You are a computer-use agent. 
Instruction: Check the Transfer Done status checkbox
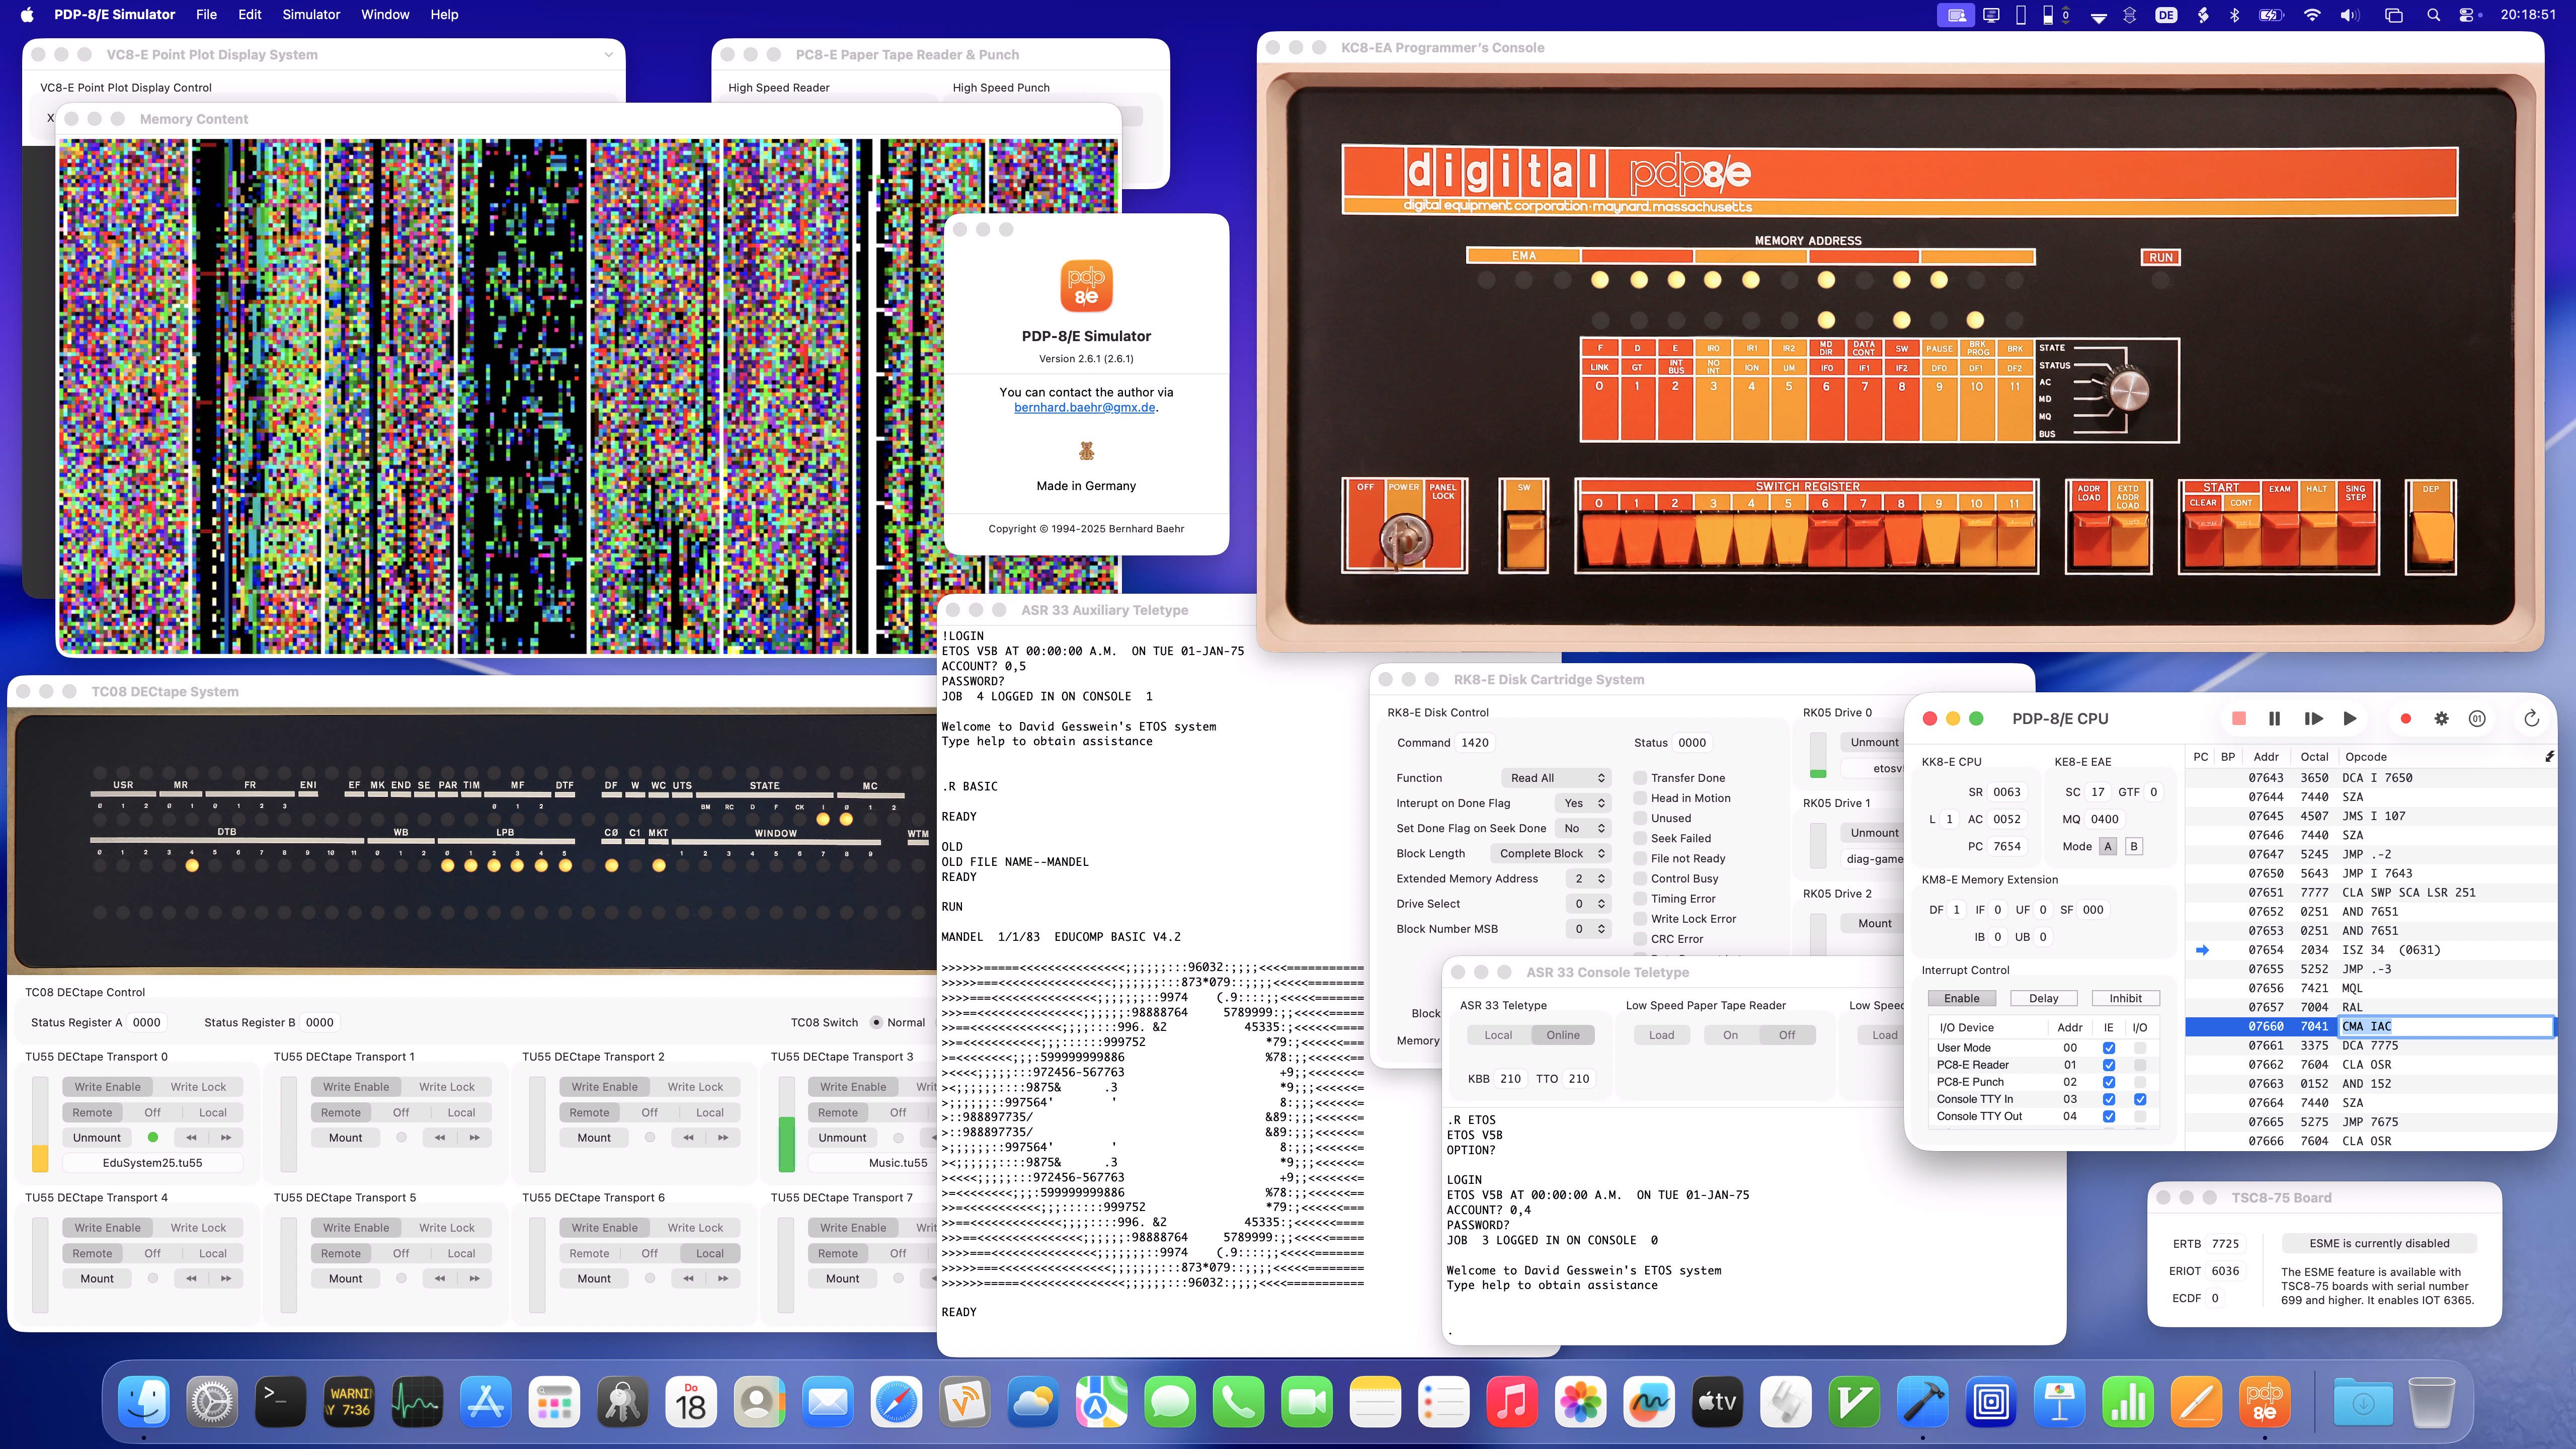click(1641, 777)
